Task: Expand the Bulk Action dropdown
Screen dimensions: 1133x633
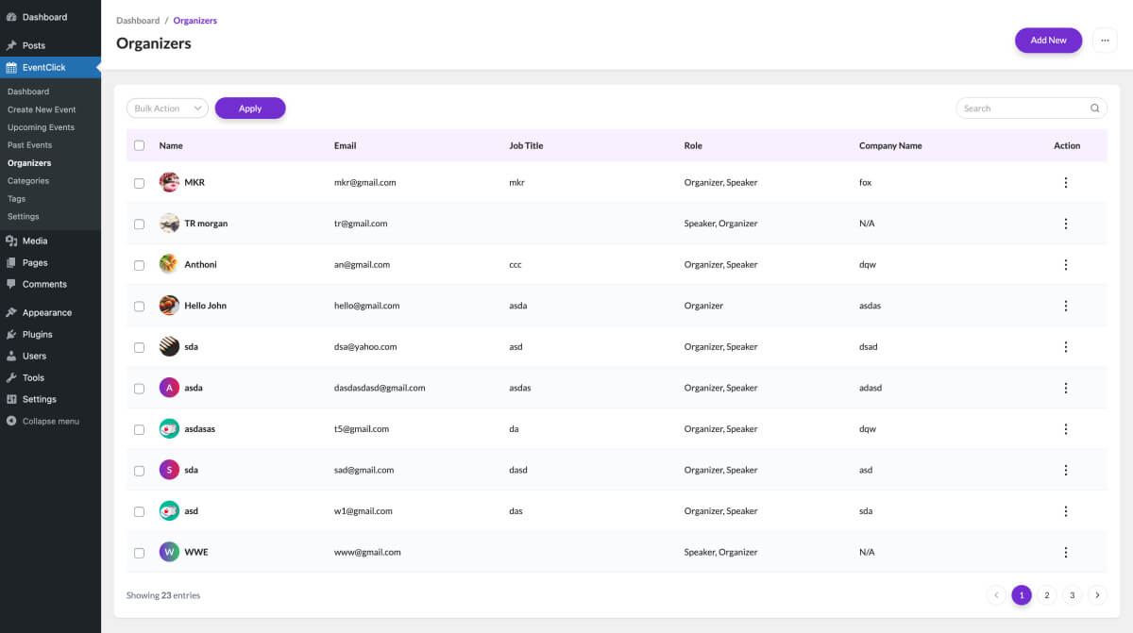Action: point(167,108)
